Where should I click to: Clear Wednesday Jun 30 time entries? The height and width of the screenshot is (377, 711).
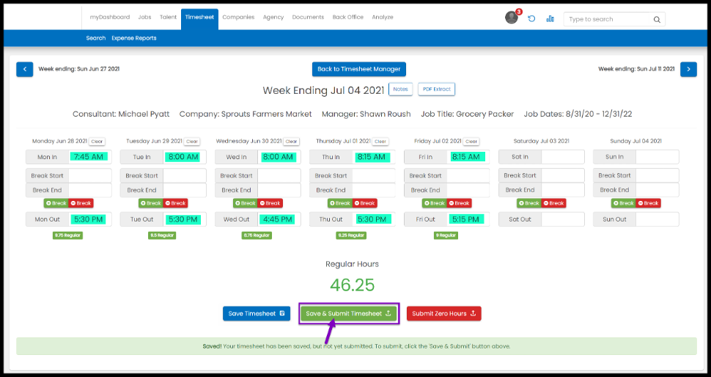[291, 142]
